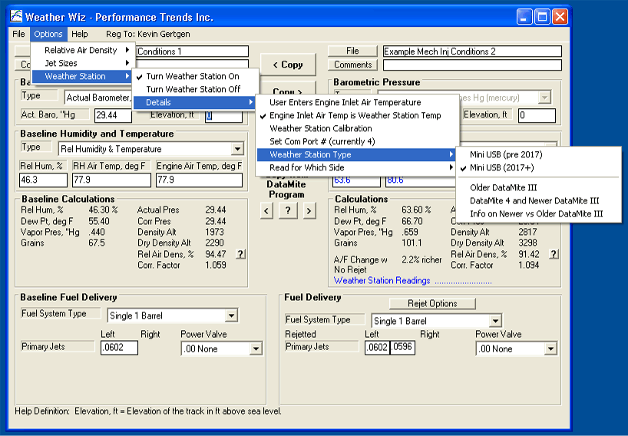Click the Rejet Options button
Image resolution: width=628 pixels, height=436 pixels.
click(432, 303)
